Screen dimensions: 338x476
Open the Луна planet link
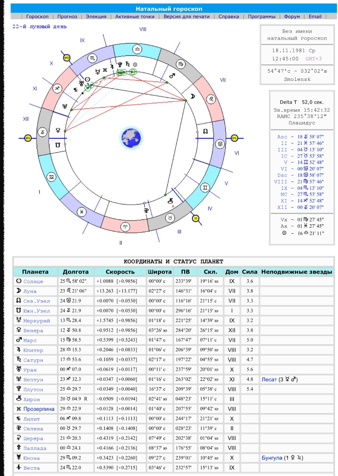pyautogui.click(x=30, y=291)
